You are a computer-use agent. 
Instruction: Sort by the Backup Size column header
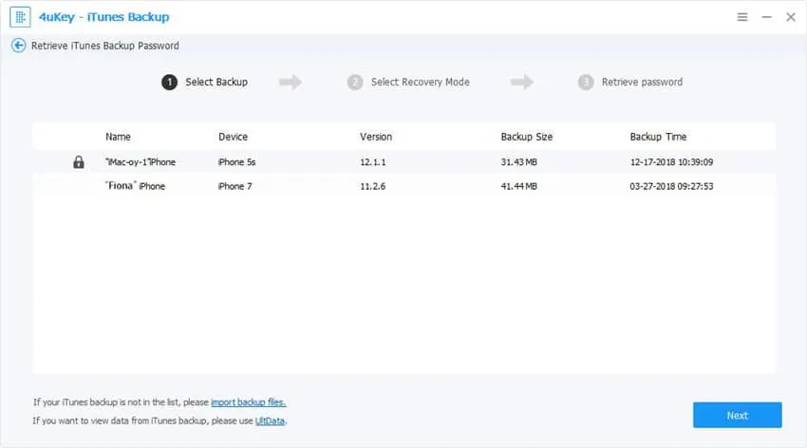coord(527,137)
